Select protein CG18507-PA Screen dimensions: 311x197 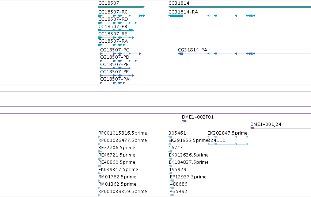click(x=115, y=79)
